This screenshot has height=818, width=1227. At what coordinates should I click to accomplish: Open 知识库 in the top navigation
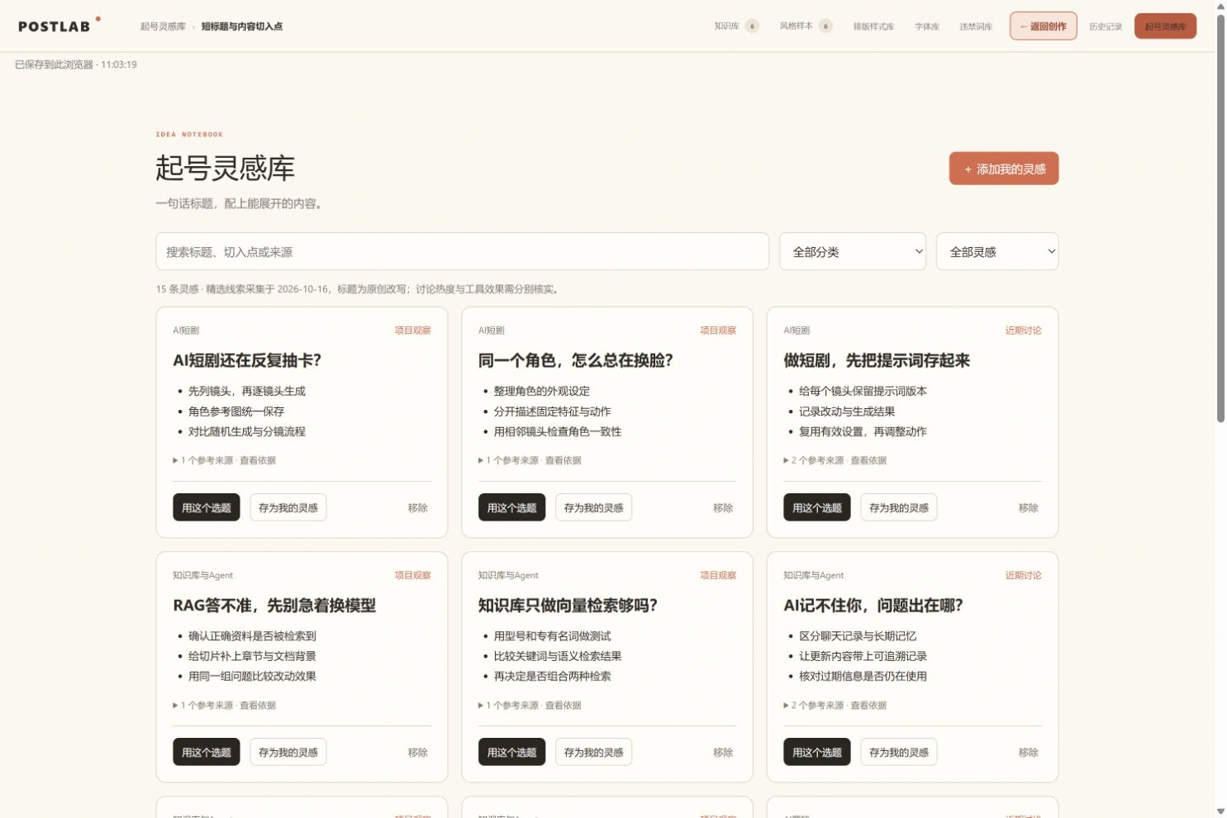(736, 26)
